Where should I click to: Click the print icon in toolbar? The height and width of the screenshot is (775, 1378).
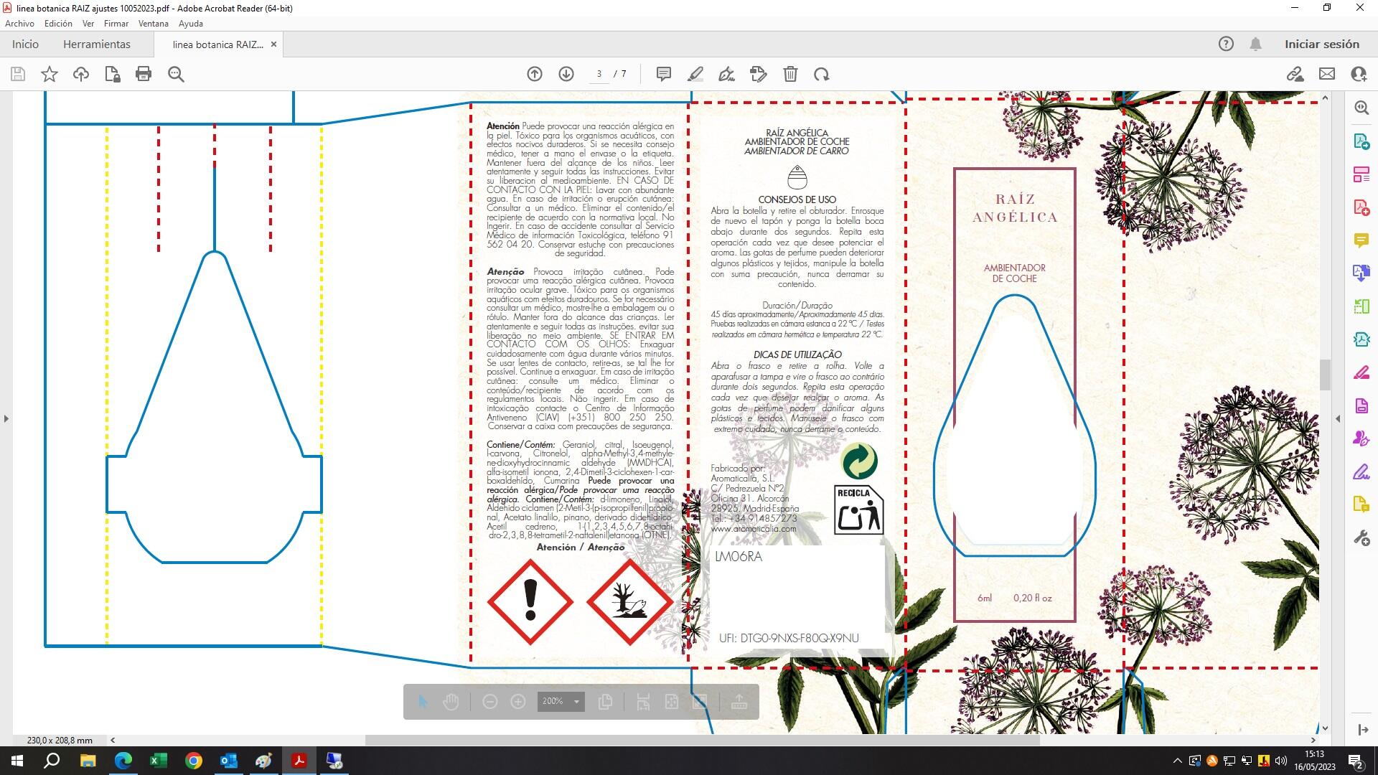(144, 74)
